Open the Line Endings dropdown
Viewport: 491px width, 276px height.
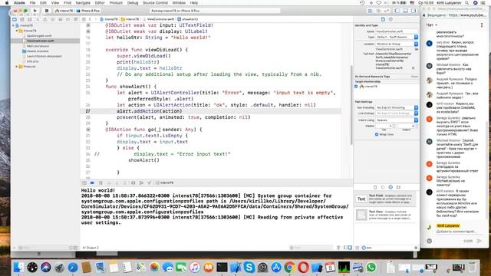[397, 113]
